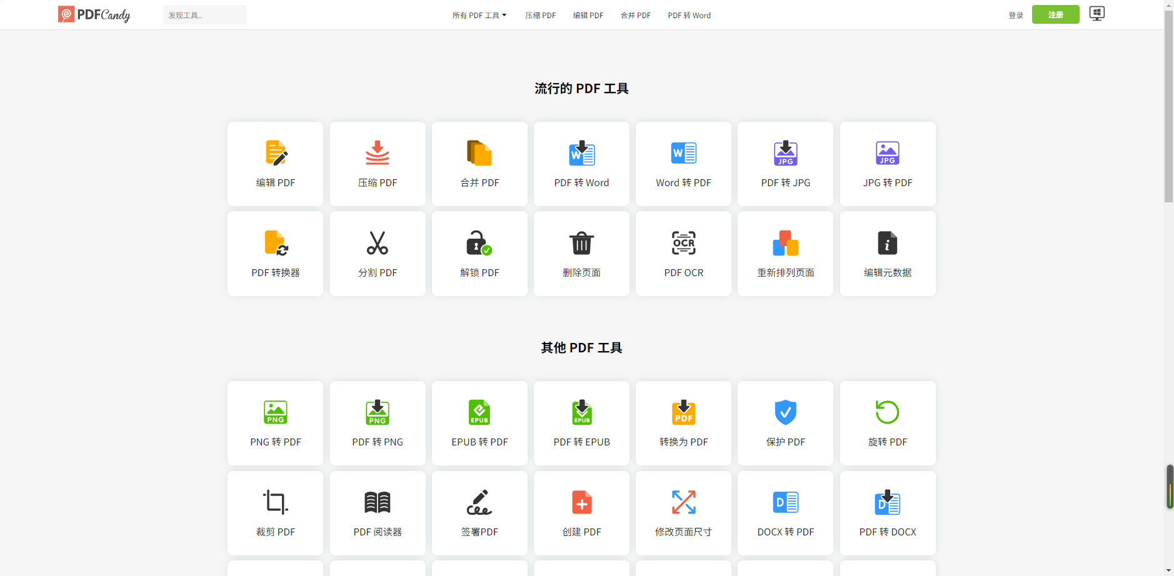Click the desktop app monitor icon
This screenshot has height=576, width=1174.
[1096, 14]
